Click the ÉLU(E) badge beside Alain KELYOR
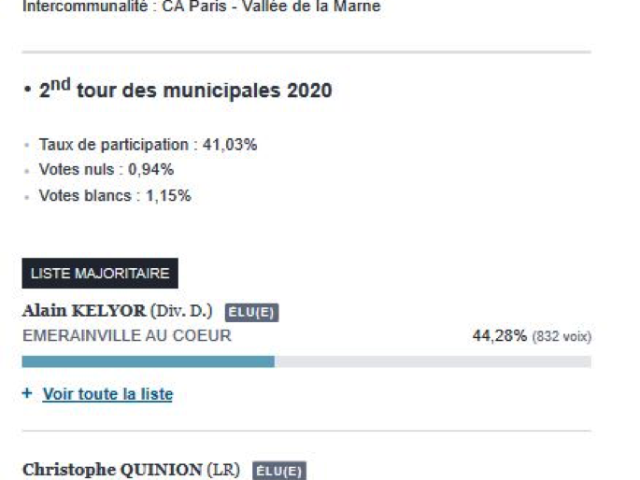The width and height of the screenshot is (640, 480). 251,313
